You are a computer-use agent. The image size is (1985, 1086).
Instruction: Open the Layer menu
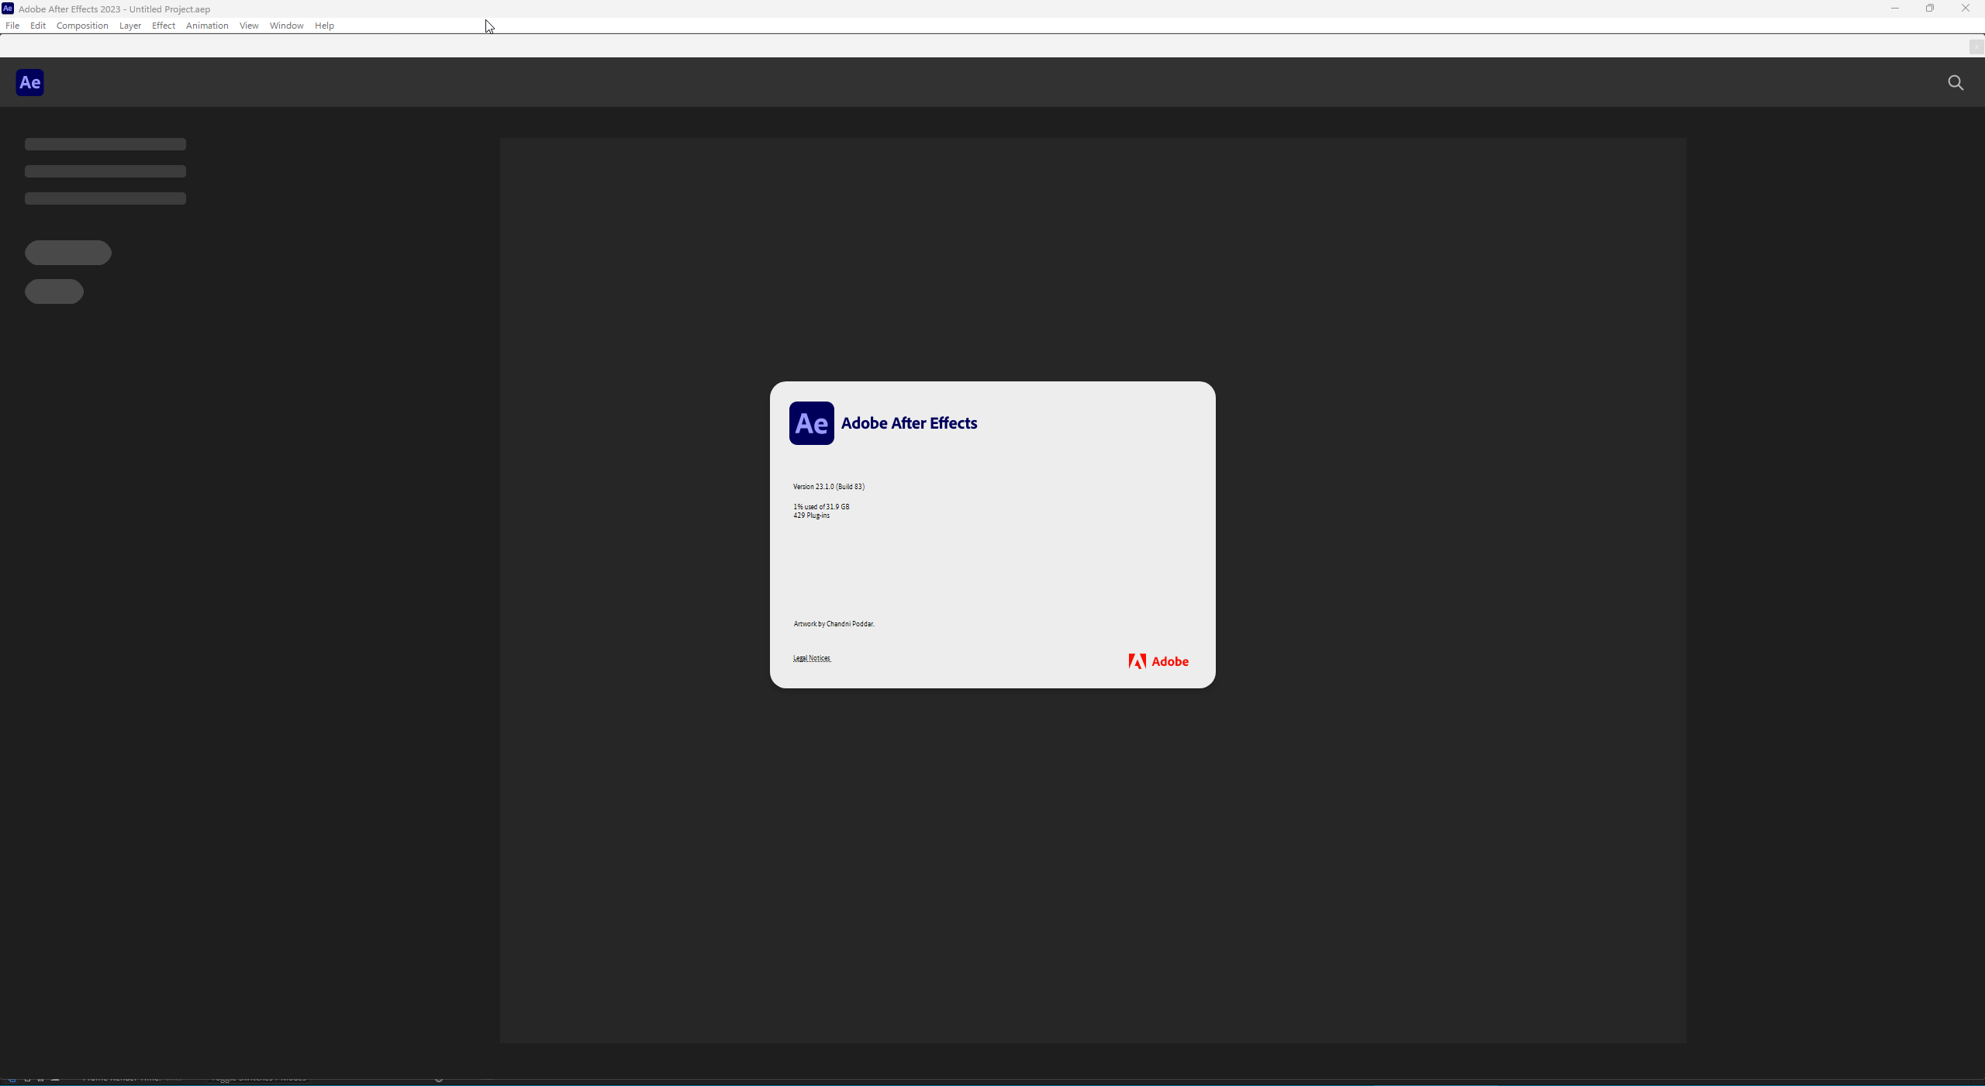click(129, 26)
